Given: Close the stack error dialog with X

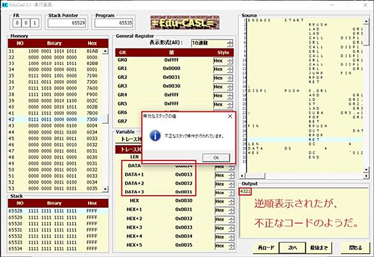Looking at the screenshot, I should point(230,116).
